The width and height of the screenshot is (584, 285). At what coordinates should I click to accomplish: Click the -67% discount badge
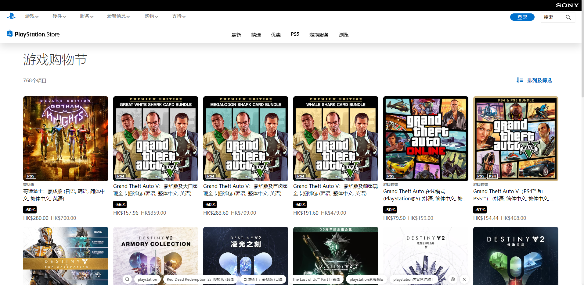[480, 209]
